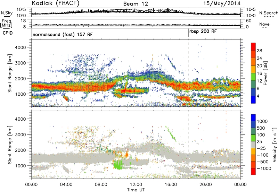
Task: Click the green velocity patch near 10:00 UT
Action: click(118, 164)
